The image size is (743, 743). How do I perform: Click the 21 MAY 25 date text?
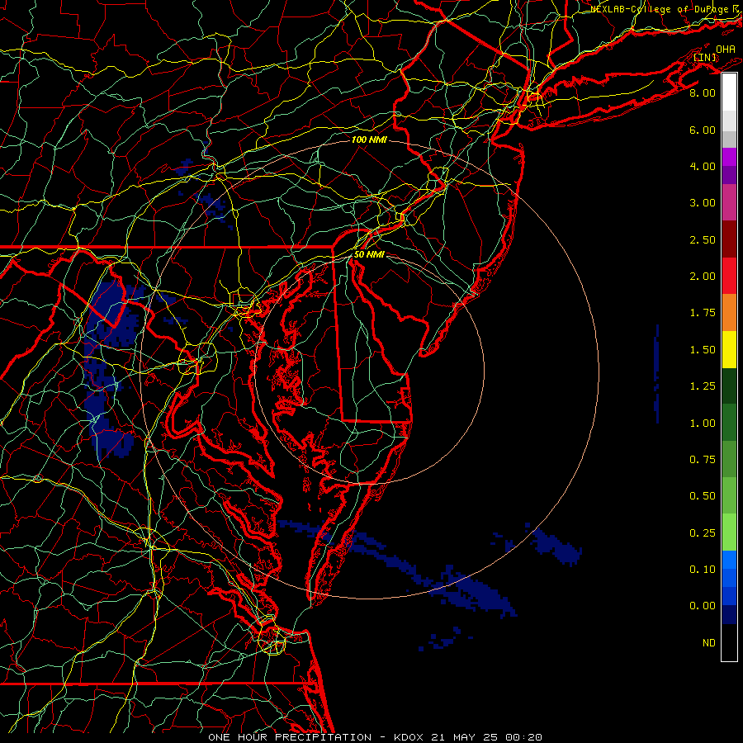coord(465,737)
